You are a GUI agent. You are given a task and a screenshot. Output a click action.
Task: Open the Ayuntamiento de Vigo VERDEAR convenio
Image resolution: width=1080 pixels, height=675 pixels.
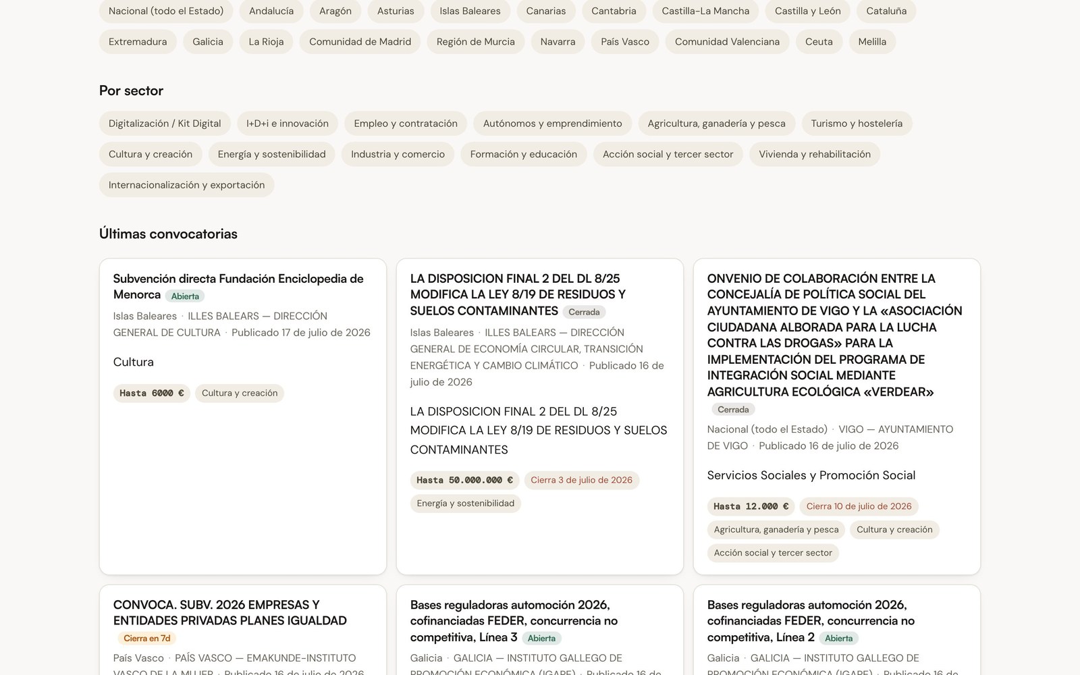click(x=835, y=335)
